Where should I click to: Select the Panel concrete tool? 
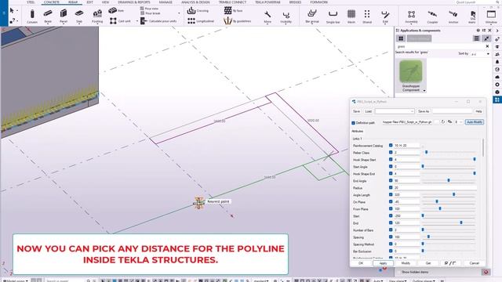pyautogui.click(x=64, y=16)
